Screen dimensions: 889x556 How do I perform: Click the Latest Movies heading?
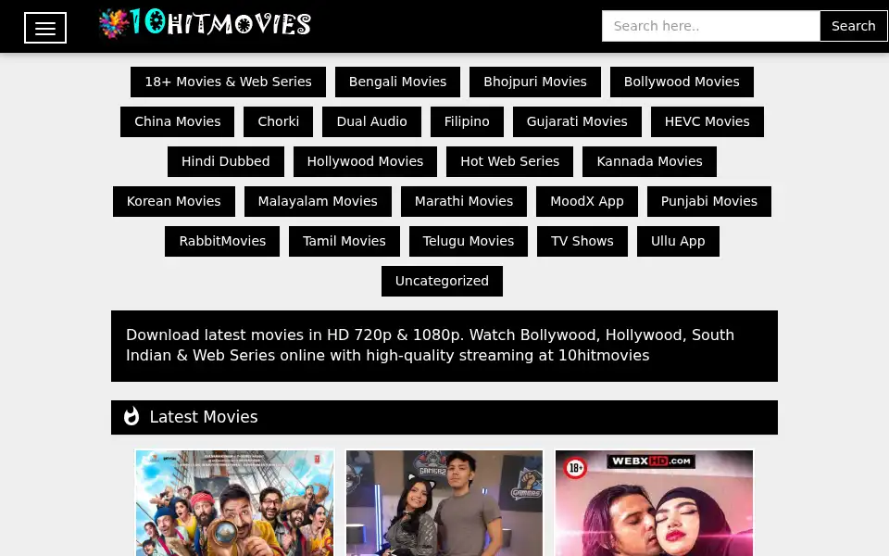204,417
